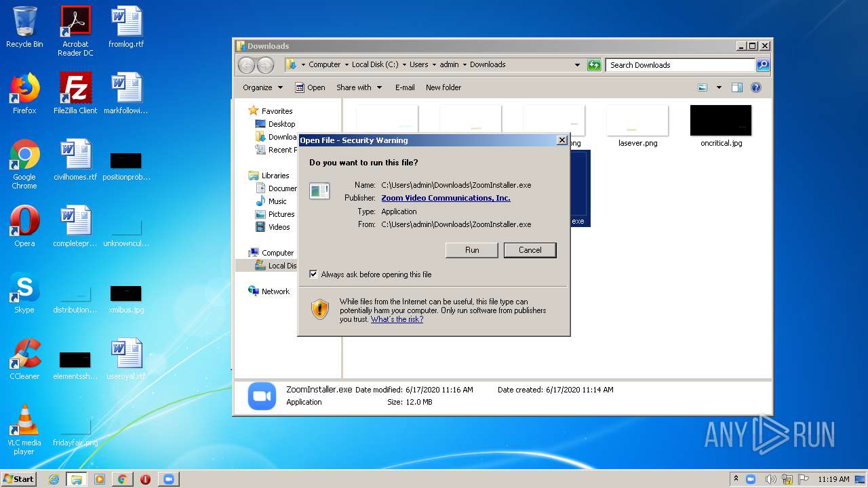Viewport: 868px width, 488px height.
Task: Click the Start button
Action: [19, 479]
